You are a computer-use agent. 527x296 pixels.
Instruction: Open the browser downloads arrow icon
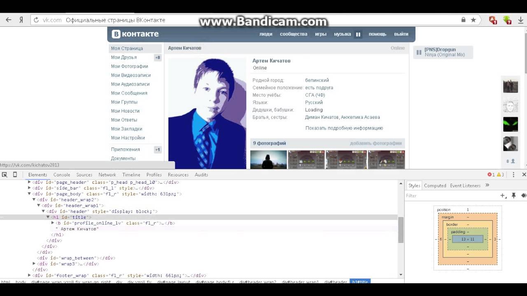click(521, 20)
